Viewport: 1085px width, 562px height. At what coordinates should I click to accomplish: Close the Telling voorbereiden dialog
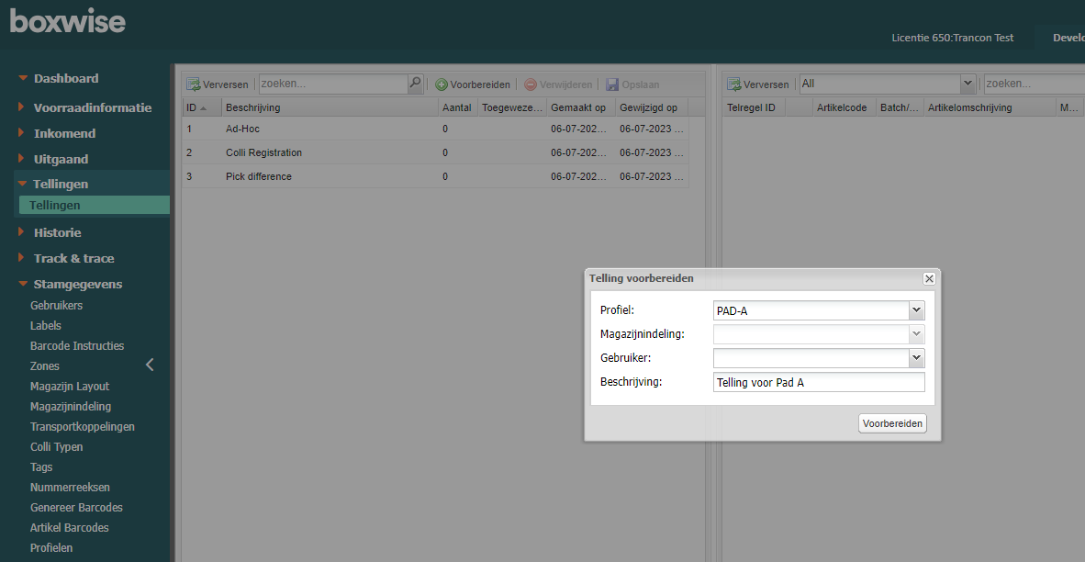point(929,278)
